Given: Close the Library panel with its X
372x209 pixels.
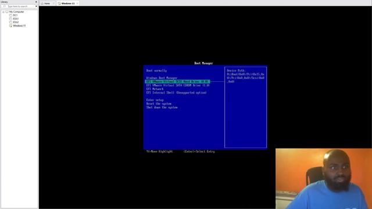Looking at the screenshot, I should (x=36, y=2).
